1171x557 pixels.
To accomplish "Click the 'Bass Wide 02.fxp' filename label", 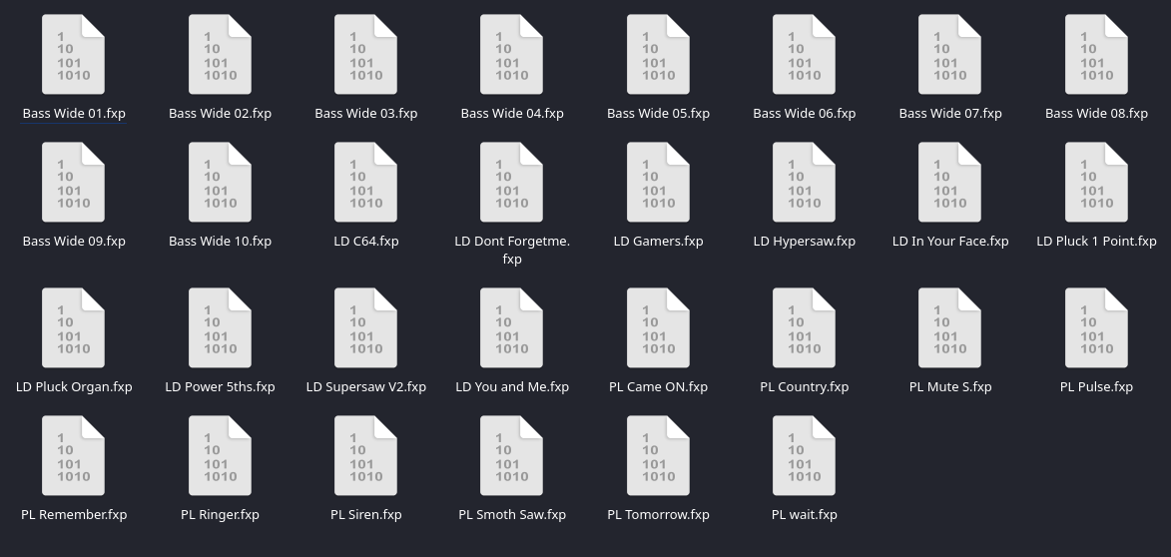I will tap(220, 114).
